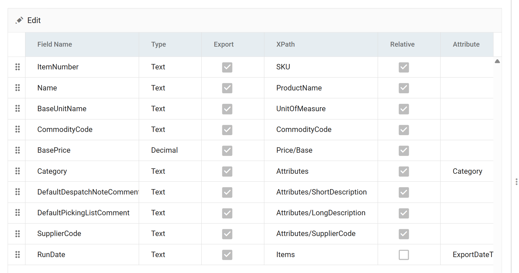The image size is (519, 273).
Task: Click the Attributes/LongDescription XPath cell
Action: pyautogui.click(x=321, y=212)
